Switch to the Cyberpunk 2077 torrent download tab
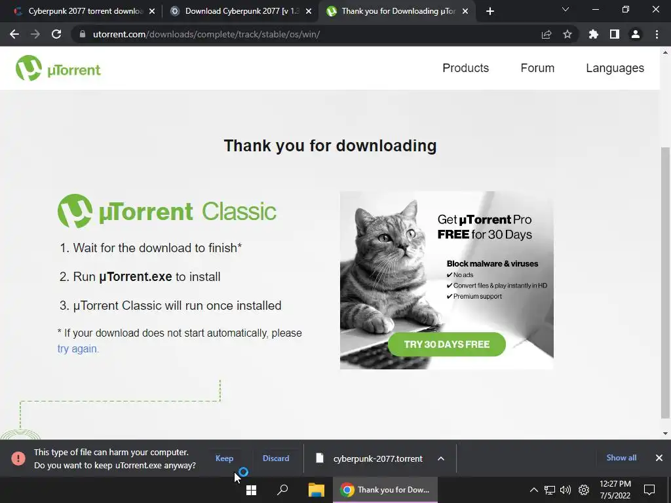The height and width of the screenshot is (503, 671). click(x=83, y=11)
